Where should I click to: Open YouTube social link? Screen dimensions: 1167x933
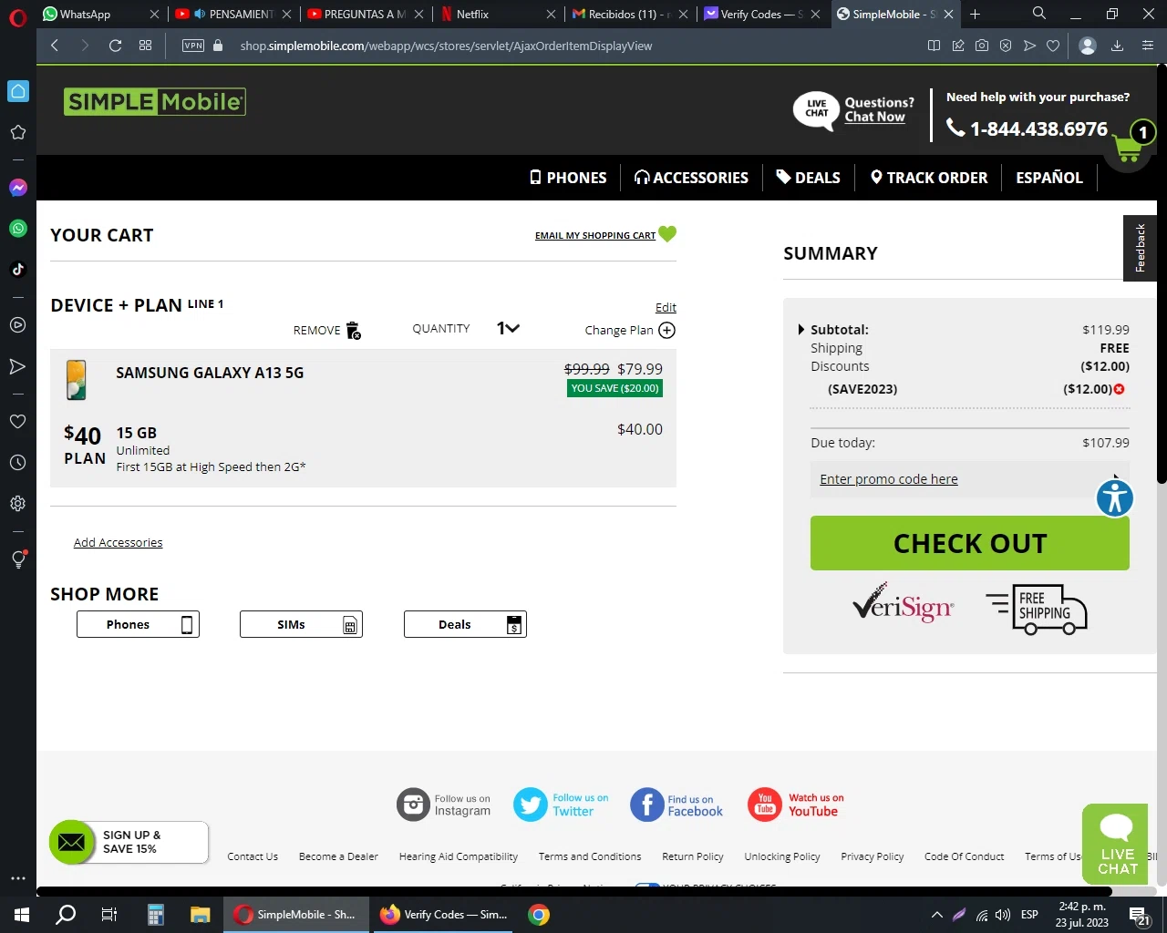(796, 805)
